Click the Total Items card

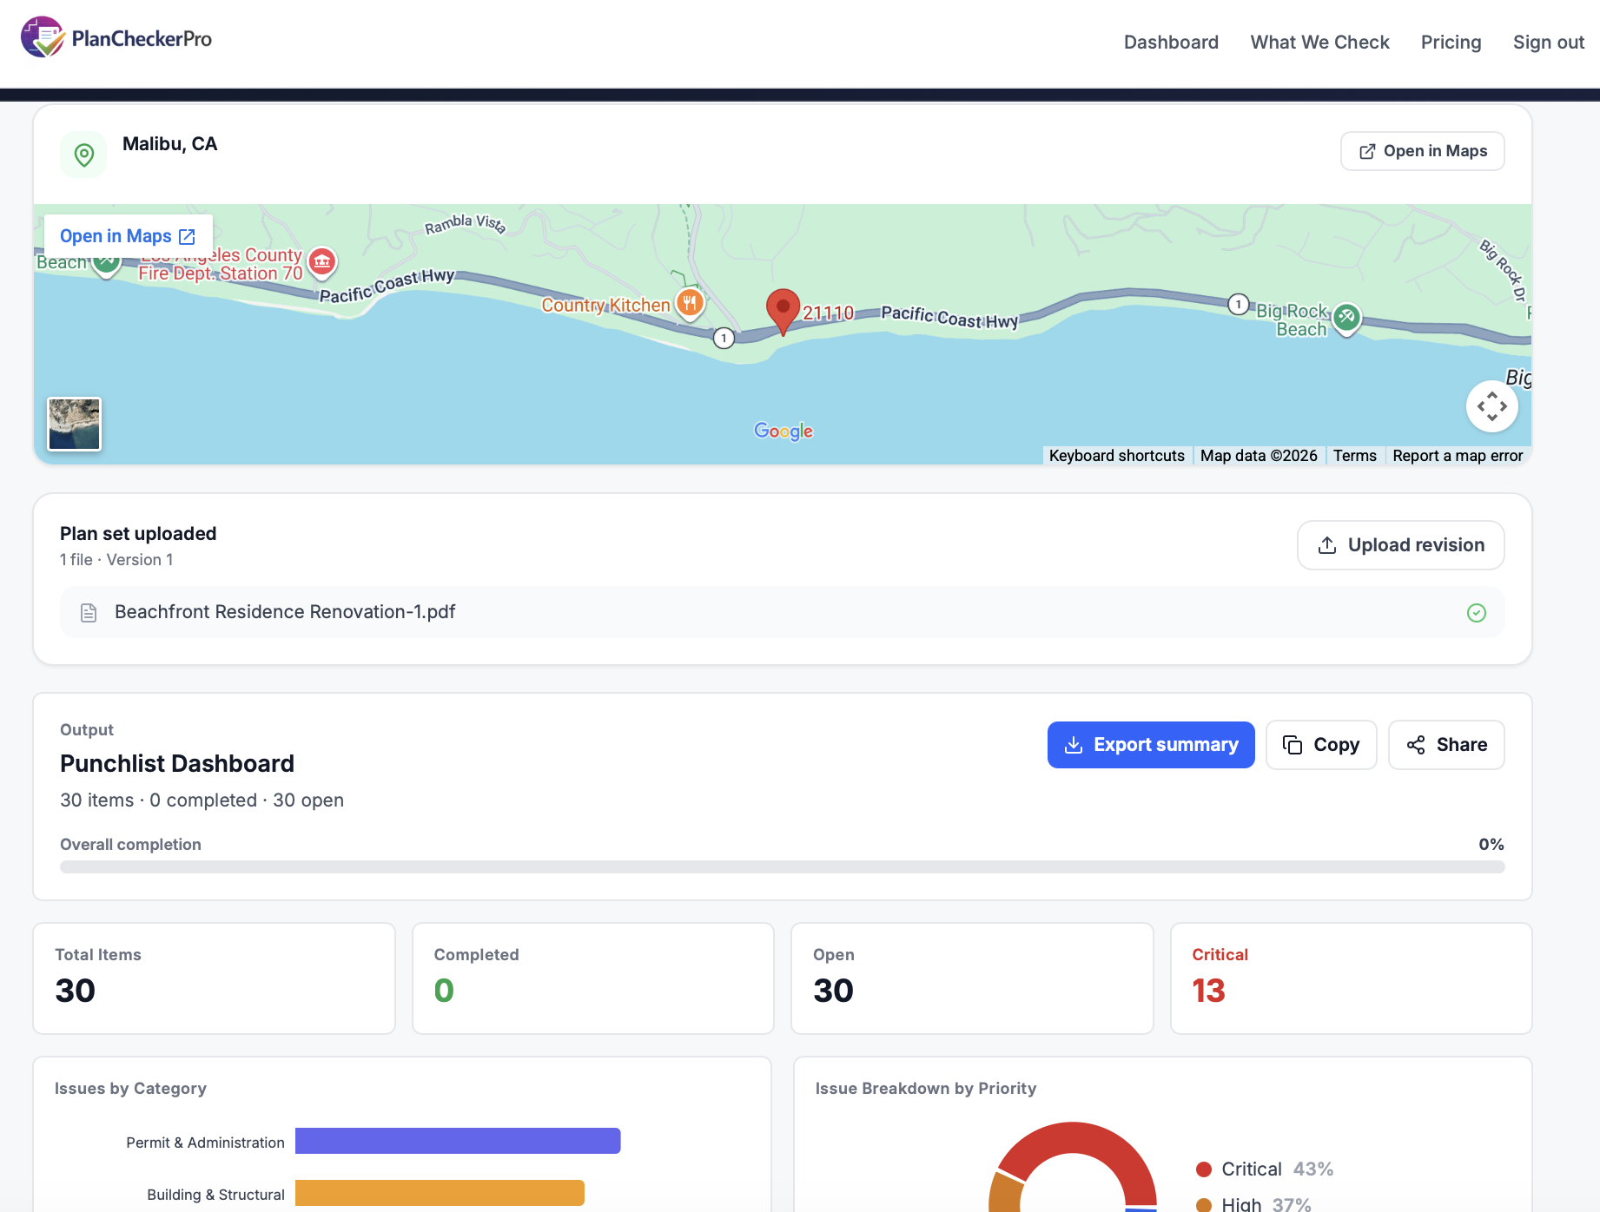(x=214, y=978)
